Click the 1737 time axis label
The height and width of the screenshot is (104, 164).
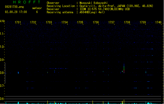(x=111, y=22)
